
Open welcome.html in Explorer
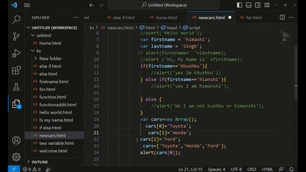tap(55, 151)
